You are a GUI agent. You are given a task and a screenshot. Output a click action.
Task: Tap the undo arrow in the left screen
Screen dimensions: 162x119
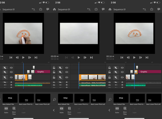pos(33,10)
